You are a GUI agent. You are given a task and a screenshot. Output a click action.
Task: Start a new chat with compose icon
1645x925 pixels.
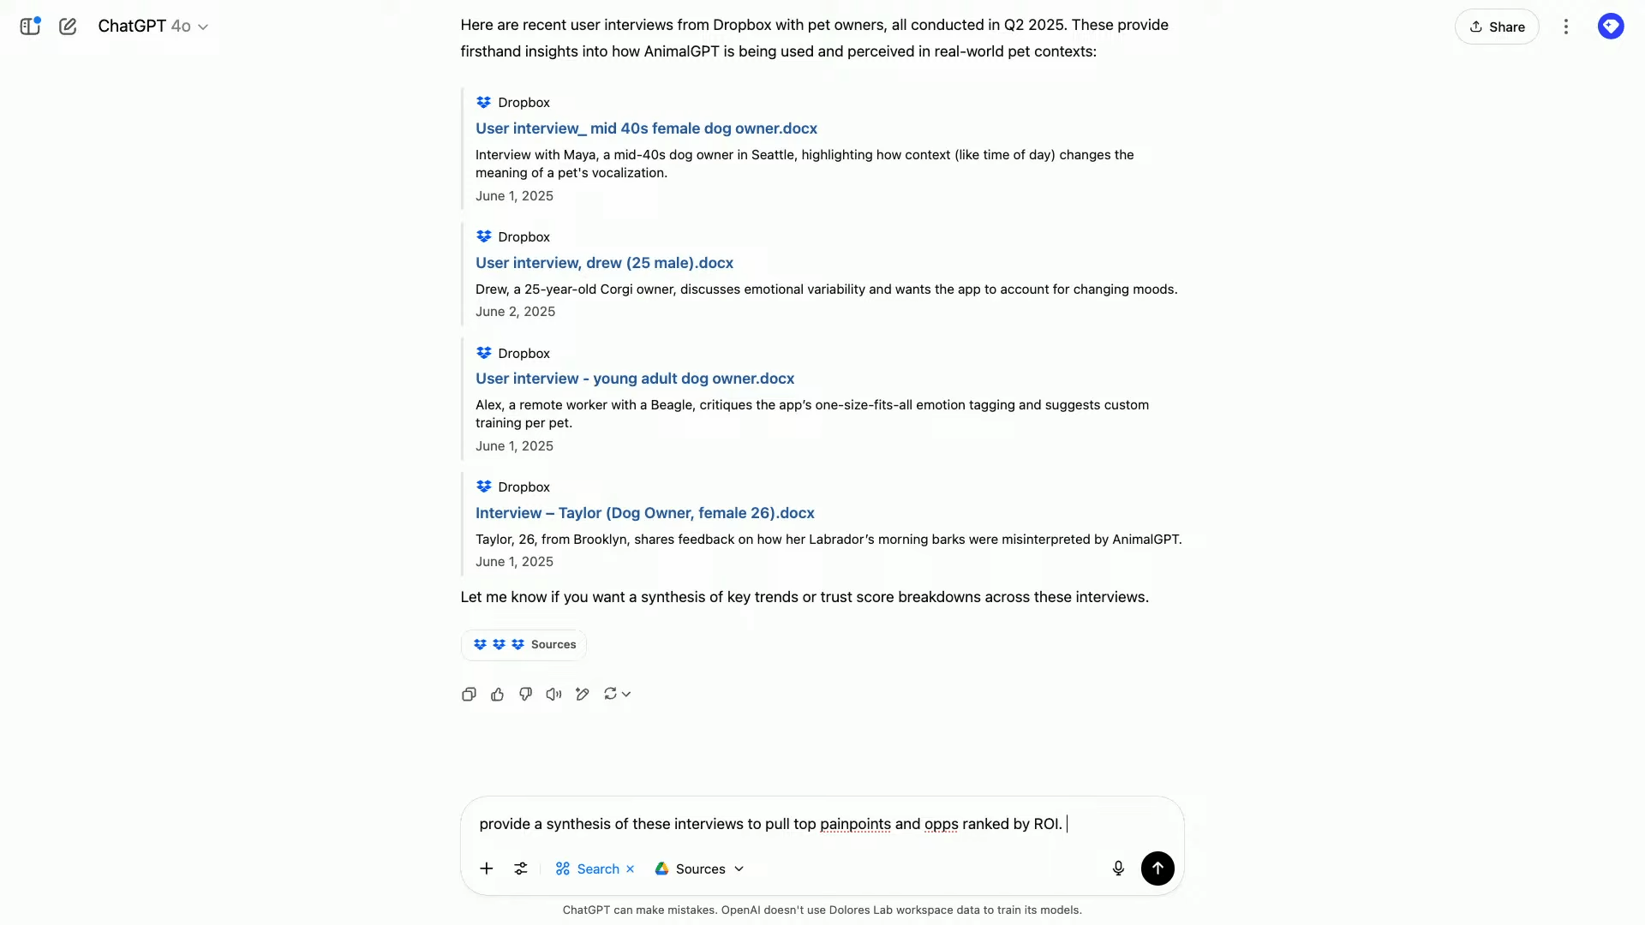68,27
